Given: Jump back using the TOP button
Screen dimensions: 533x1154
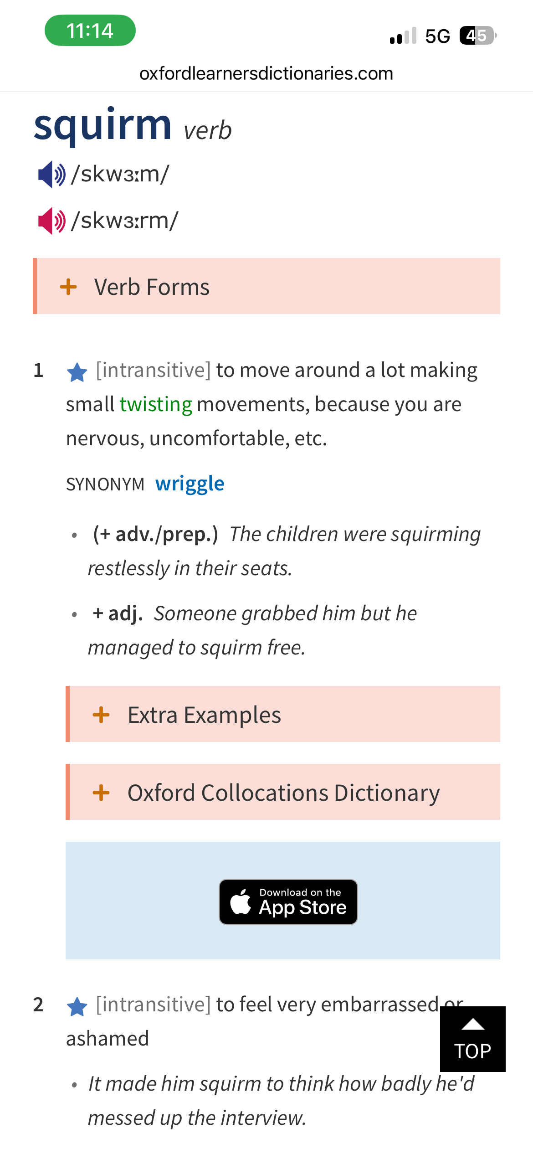Looking at the screenshot, I should [473, 1039].
